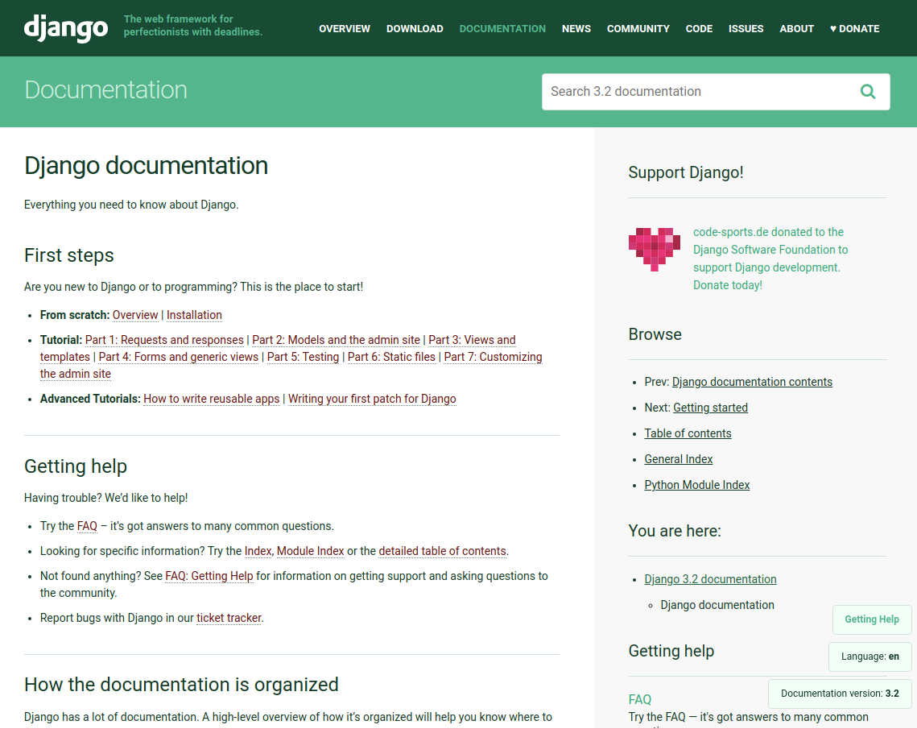Image resolution: width=917 pixels, height=729 pixels.
Task: Click the Django logo
Action: pos(66,28)
